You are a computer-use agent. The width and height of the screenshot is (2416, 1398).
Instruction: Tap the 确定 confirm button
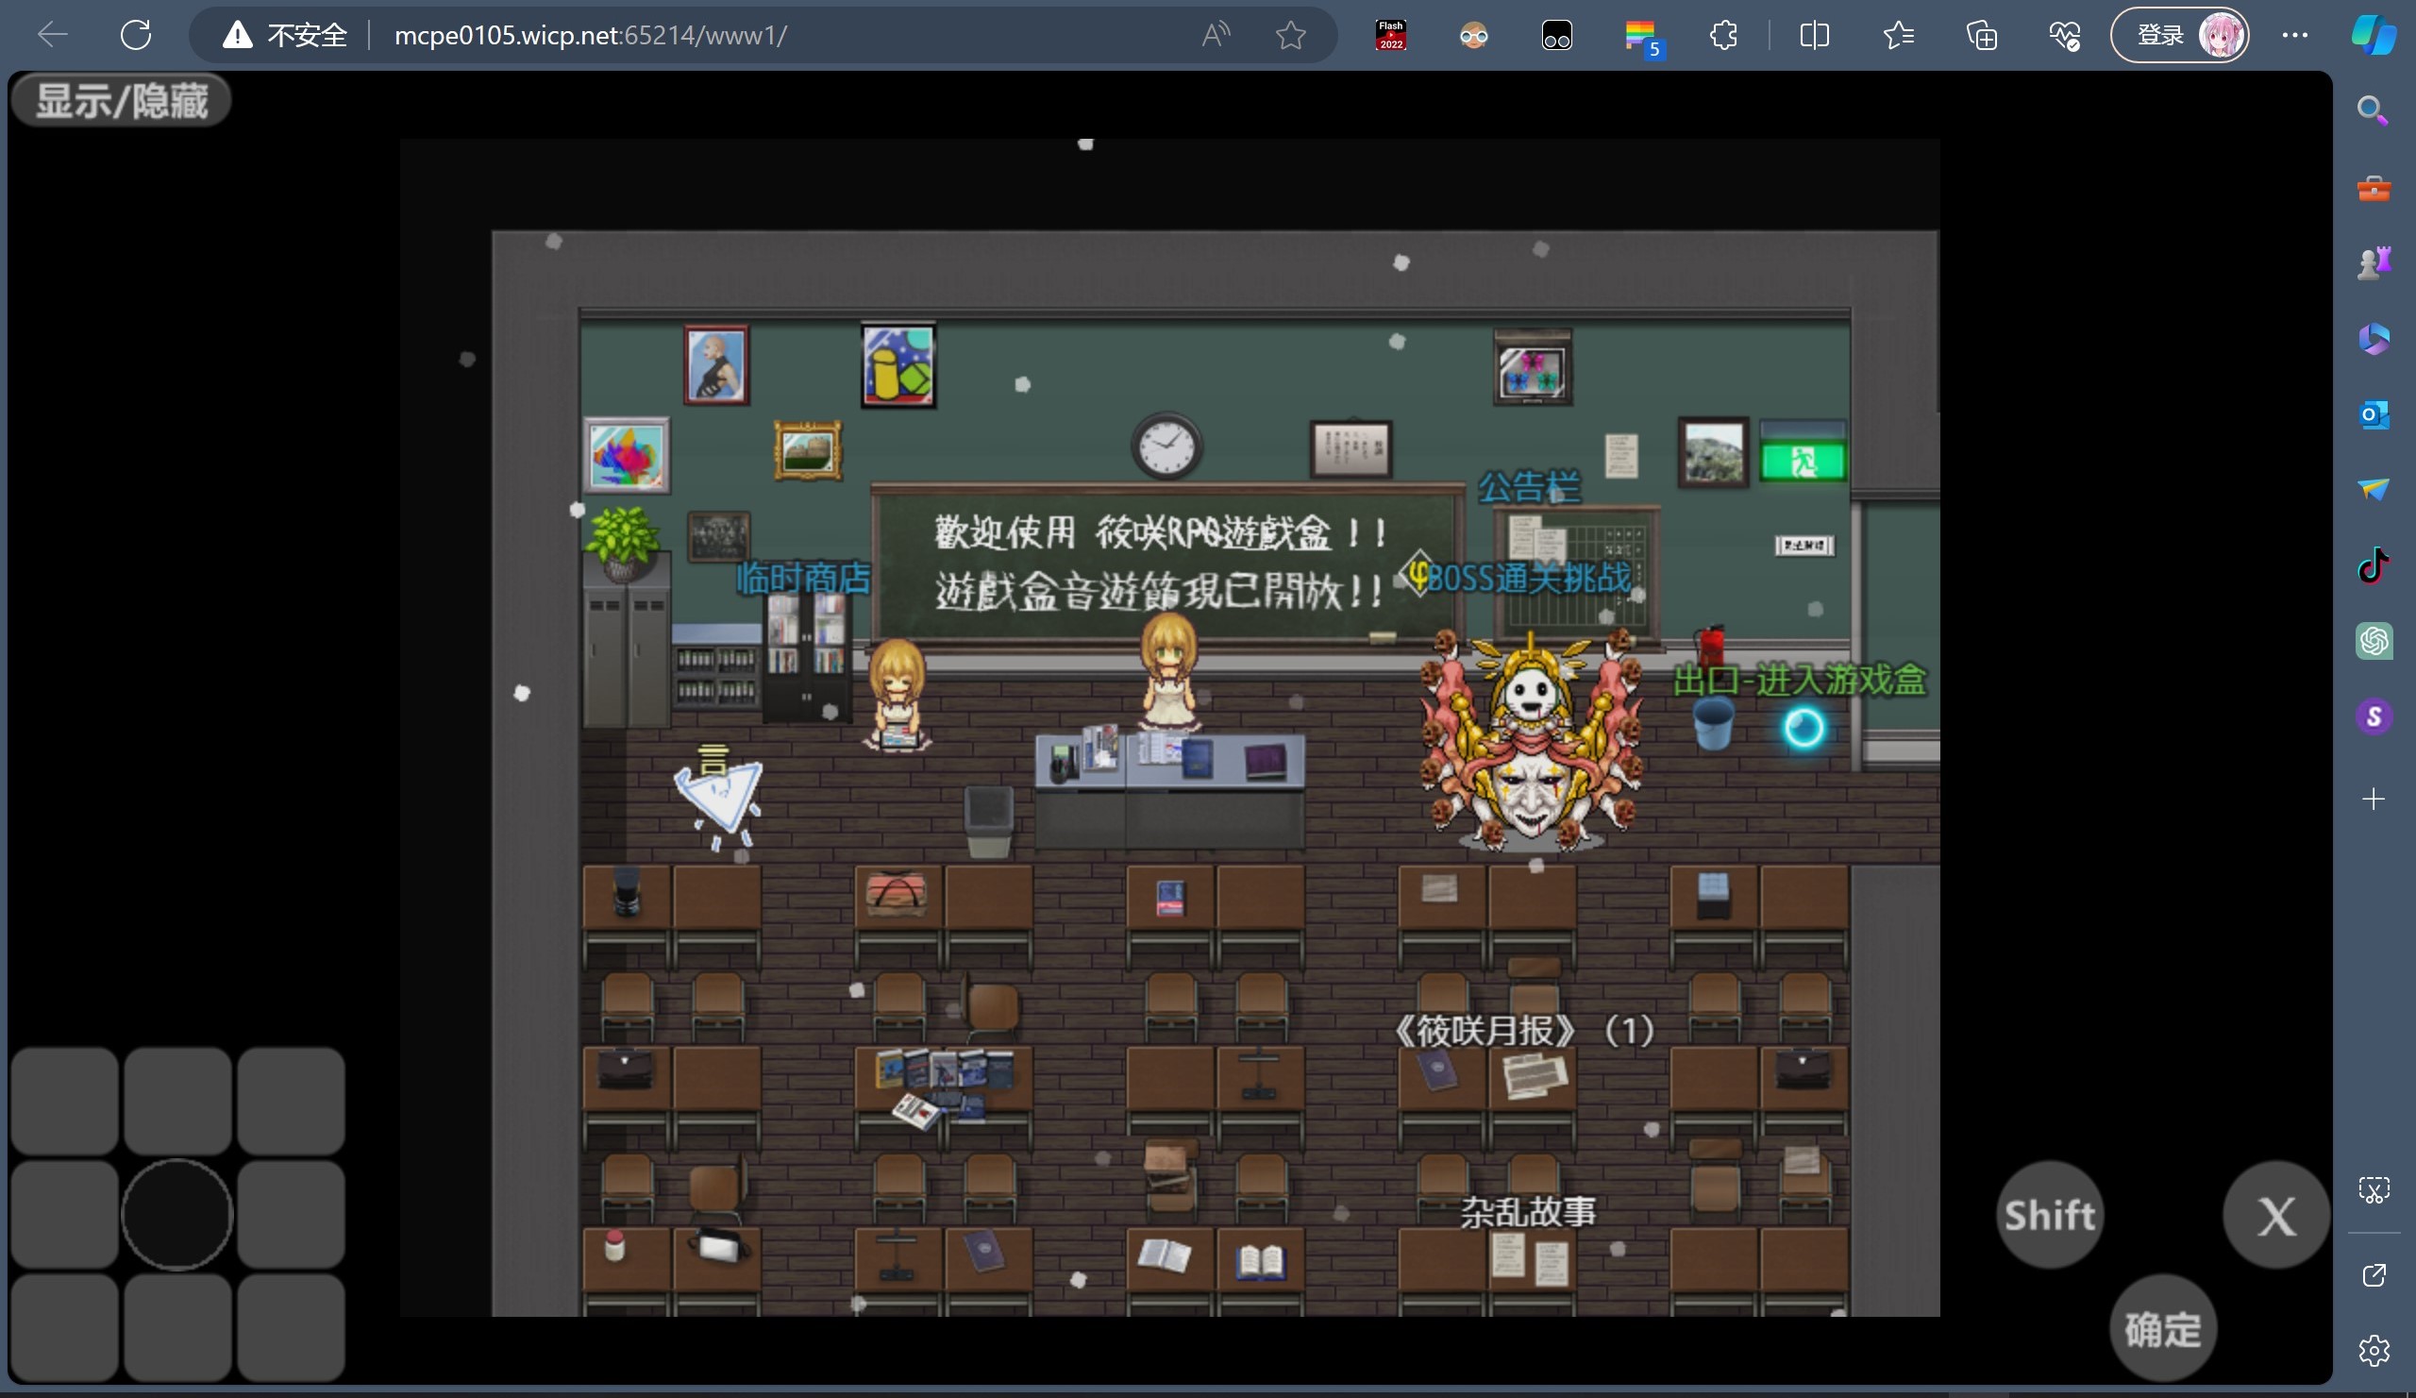click(x=2163, y=1329)
